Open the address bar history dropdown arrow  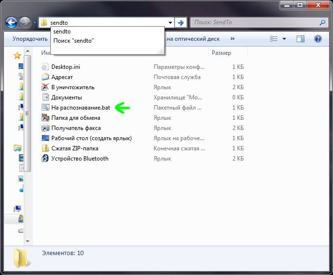pyautogui.click(x=170, y=23)
